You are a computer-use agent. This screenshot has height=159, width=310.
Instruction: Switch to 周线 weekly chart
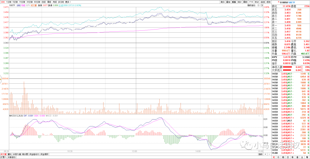(x=49, y=2)
